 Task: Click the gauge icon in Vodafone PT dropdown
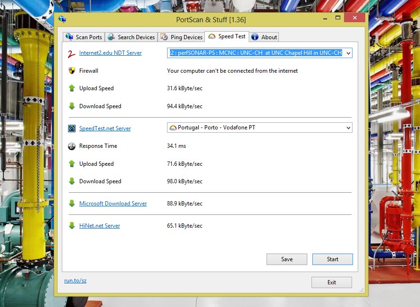click(x=173, y=128)
